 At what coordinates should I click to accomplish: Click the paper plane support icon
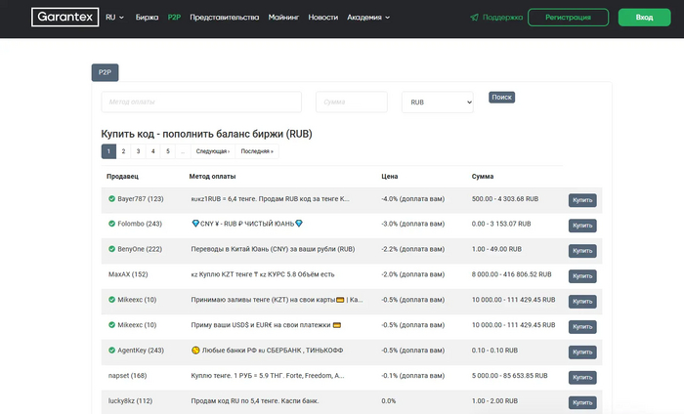474,18
